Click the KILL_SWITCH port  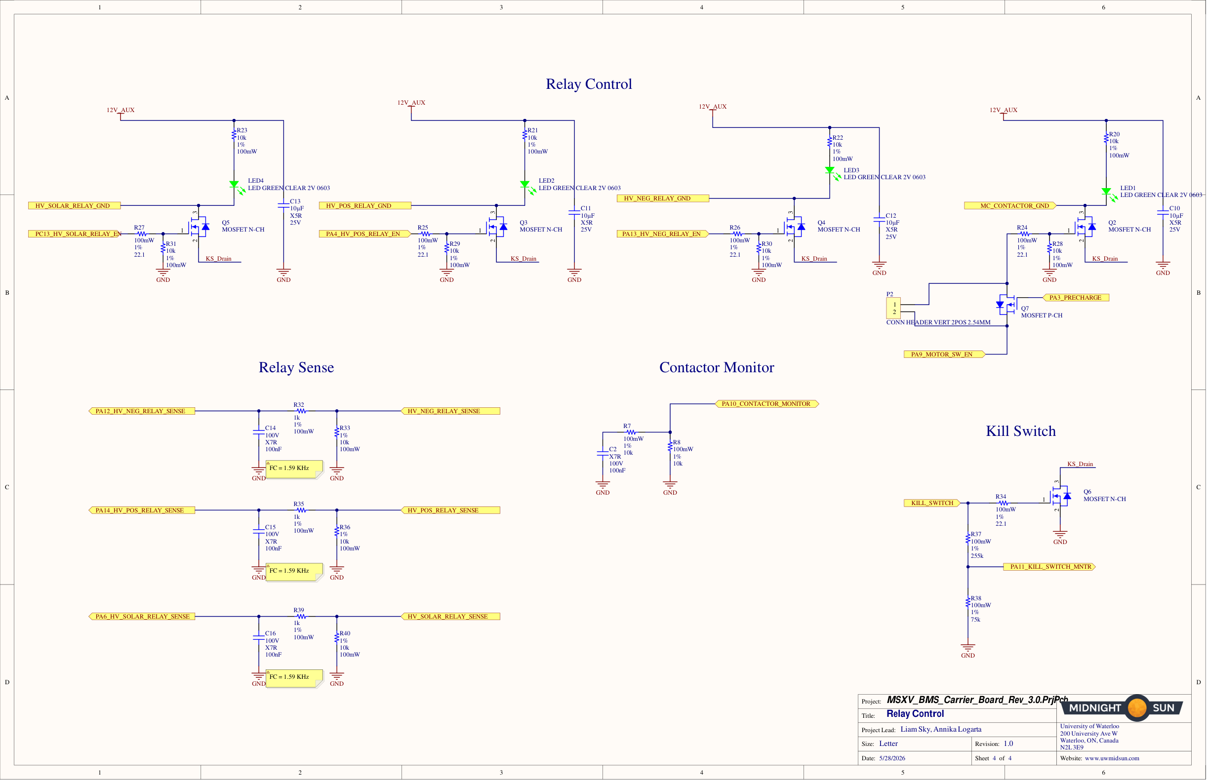932,503
